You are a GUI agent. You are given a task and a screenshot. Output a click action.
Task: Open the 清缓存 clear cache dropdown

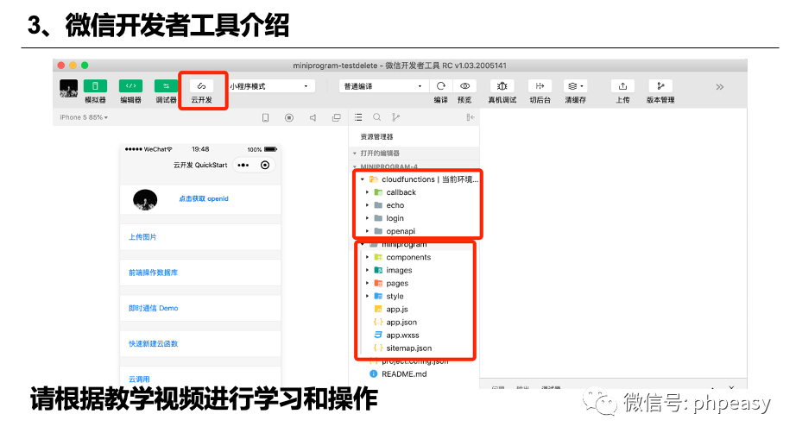[575, 86]
